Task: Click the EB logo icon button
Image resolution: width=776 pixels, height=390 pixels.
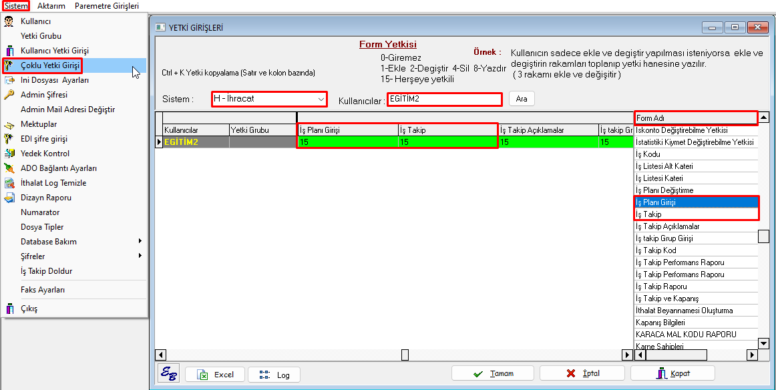Action: click(x=168, y=374)
